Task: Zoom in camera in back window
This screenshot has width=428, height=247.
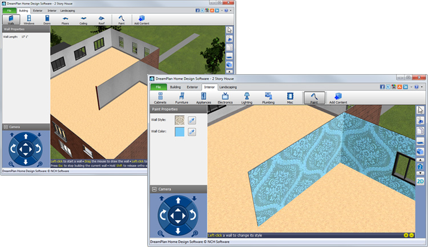Action: tap(40, 164)
